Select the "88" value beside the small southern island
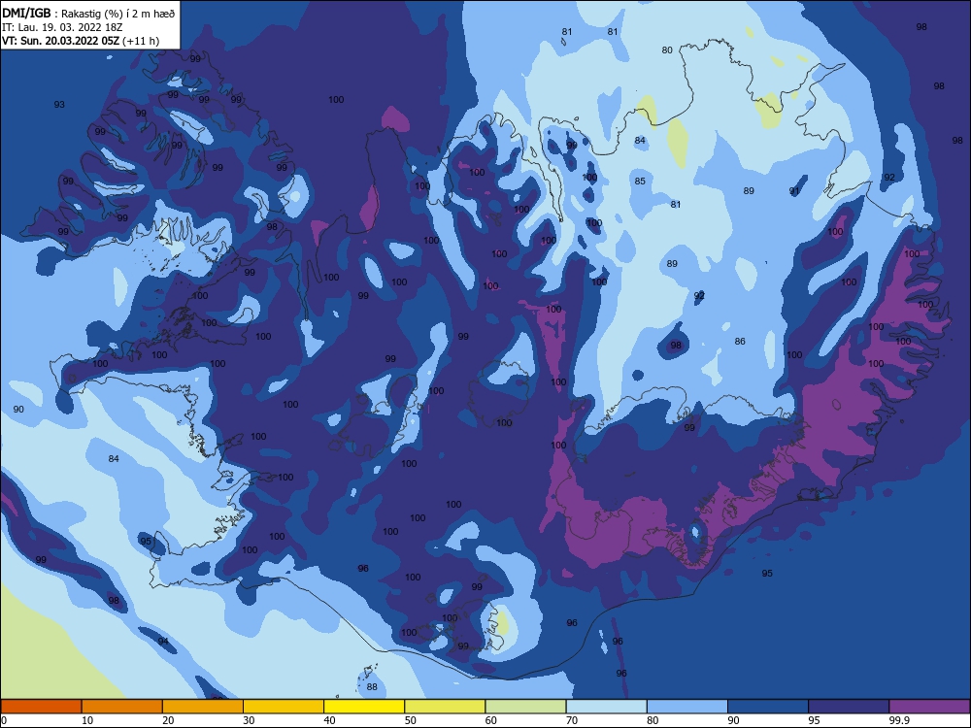Image resolution: width=971 pixels, height=728 pixels. tap(372, 686)
